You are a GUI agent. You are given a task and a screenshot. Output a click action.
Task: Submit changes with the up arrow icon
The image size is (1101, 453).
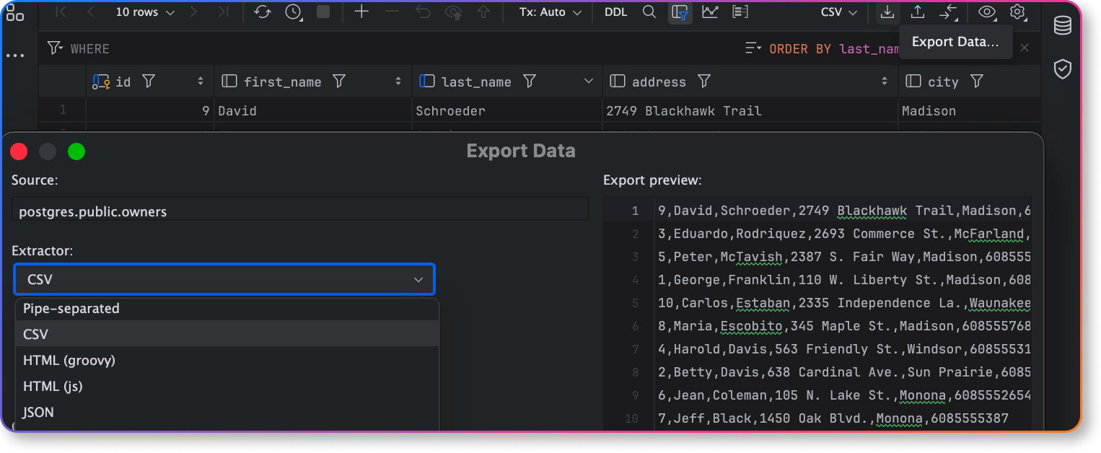483,12
